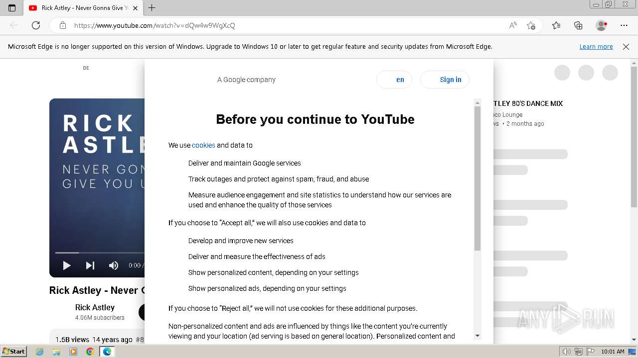This screenshot has height=358, width=638.
Task: Click the 10:01 AM system clock
Action: tap(613, 352)
